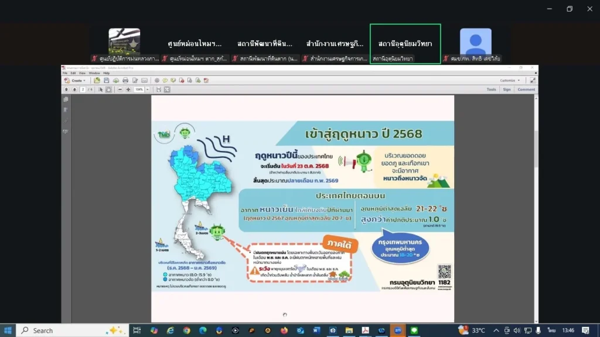Add sticky note comment icon
Image resolution: width=600 pixels, height=337 pixels.
coord(165,80)
